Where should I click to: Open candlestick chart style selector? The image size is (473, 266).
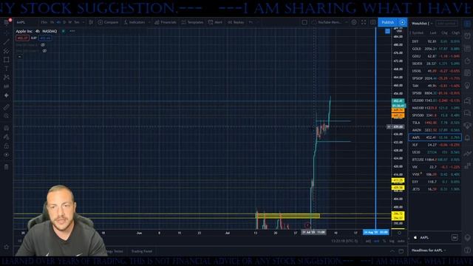coord(91,22)
